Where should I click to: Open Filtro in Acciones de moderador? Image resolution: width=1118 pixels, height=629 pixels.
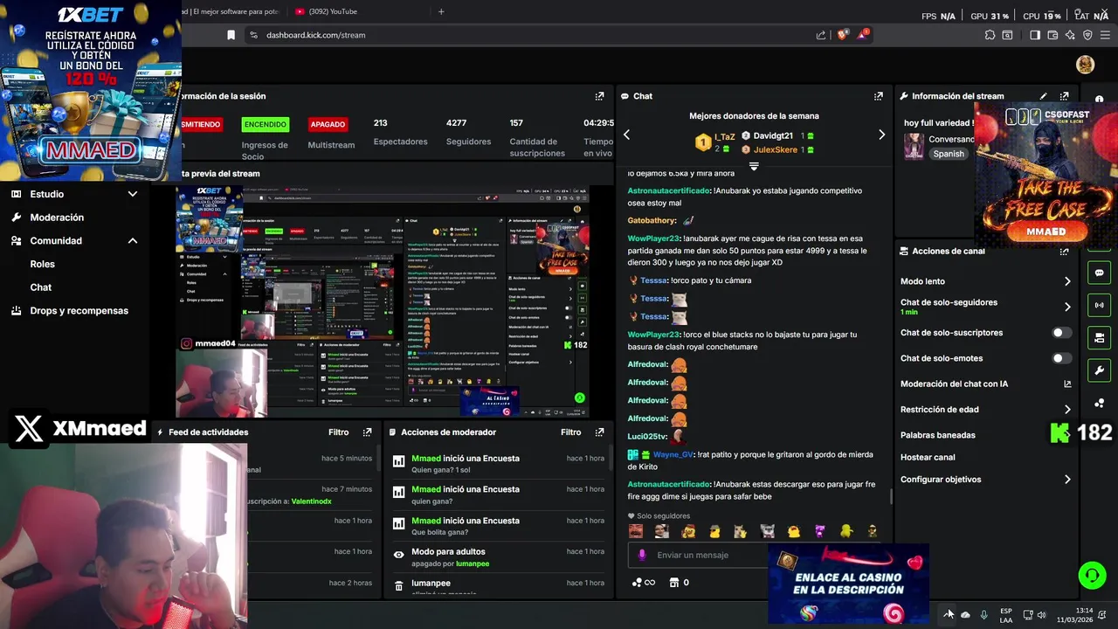coord(571,432)
